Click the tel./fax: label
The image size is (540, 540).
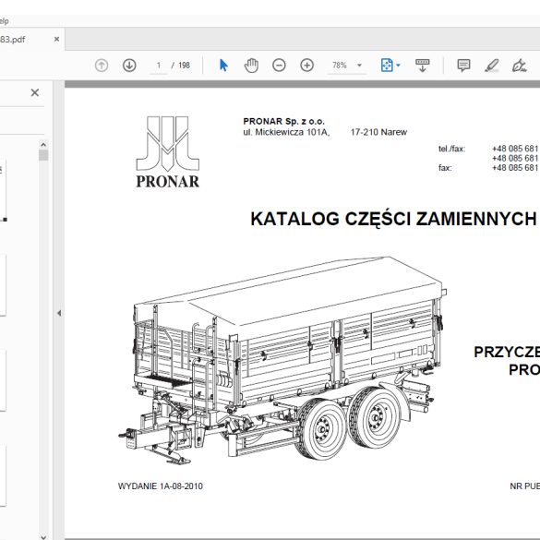[451, 149]
